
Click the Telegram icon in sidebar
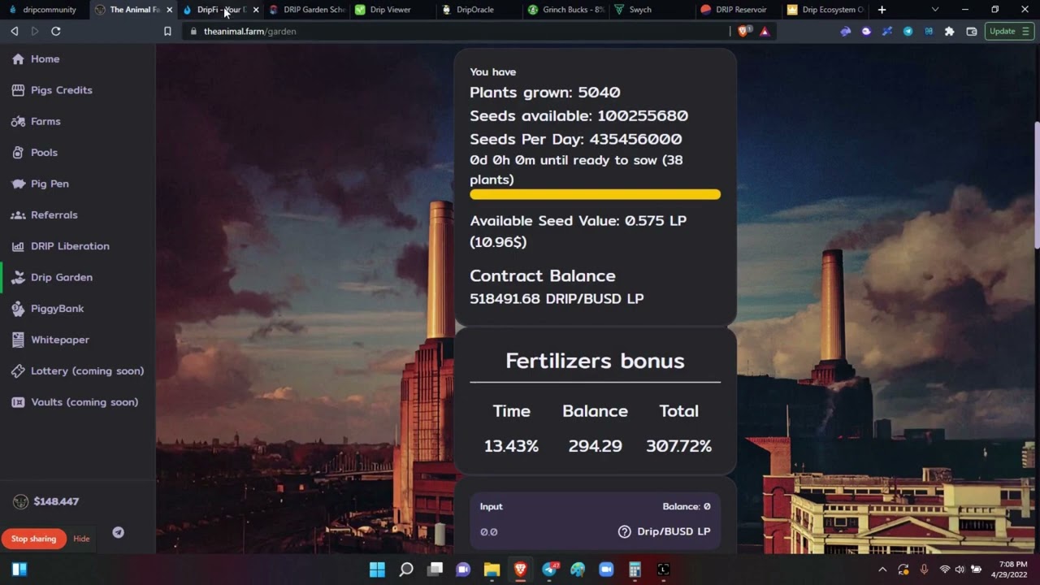click(x=118, y=532)
